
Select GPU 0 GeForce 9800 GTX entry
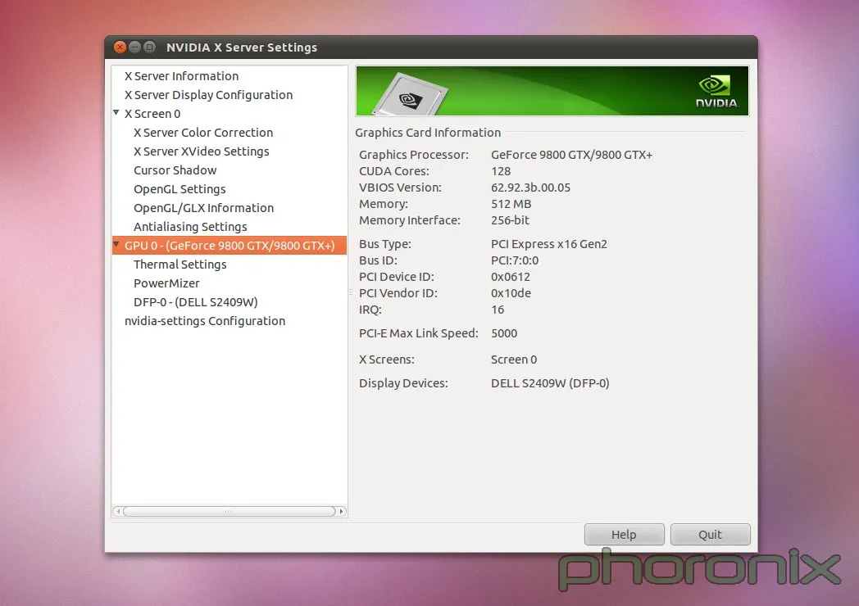click(230, 246)
